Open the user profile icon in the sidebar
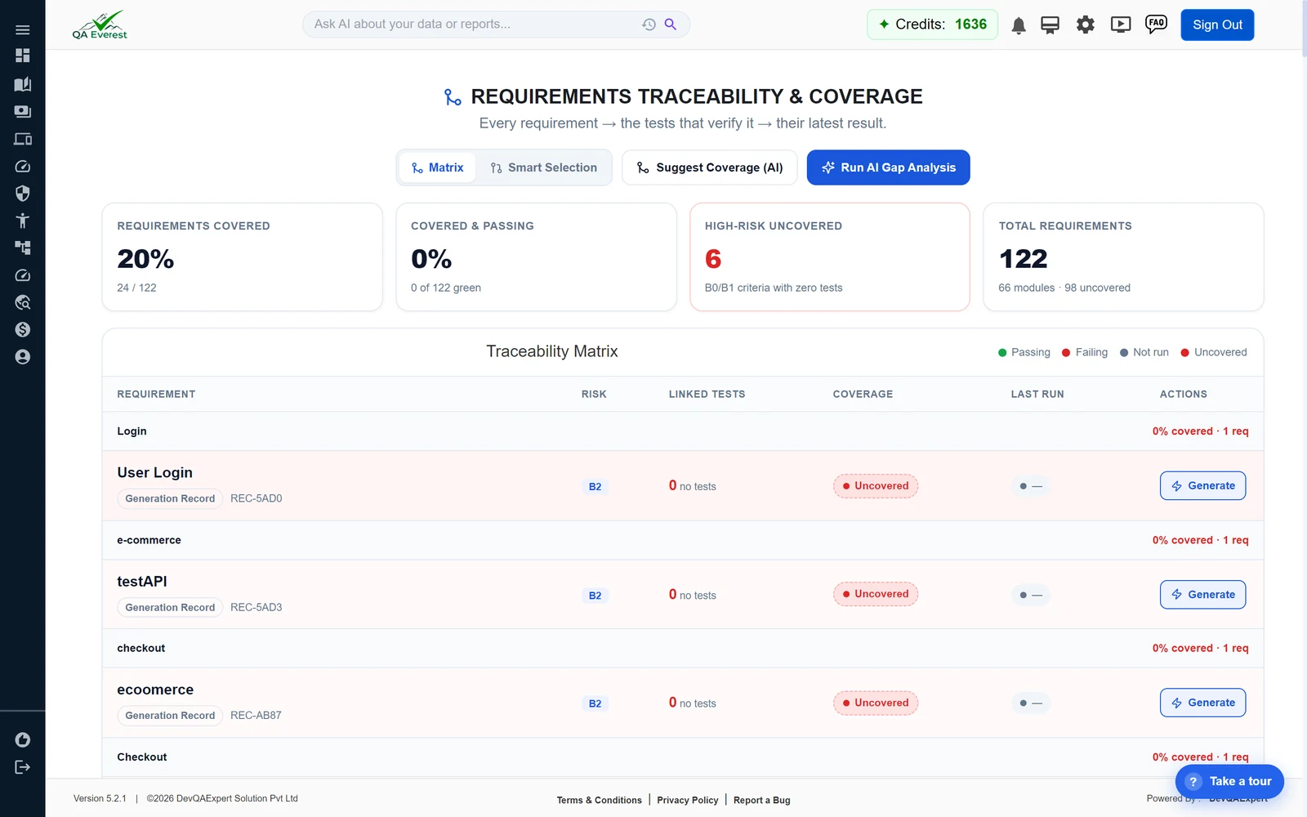 [x=22, y=357]
